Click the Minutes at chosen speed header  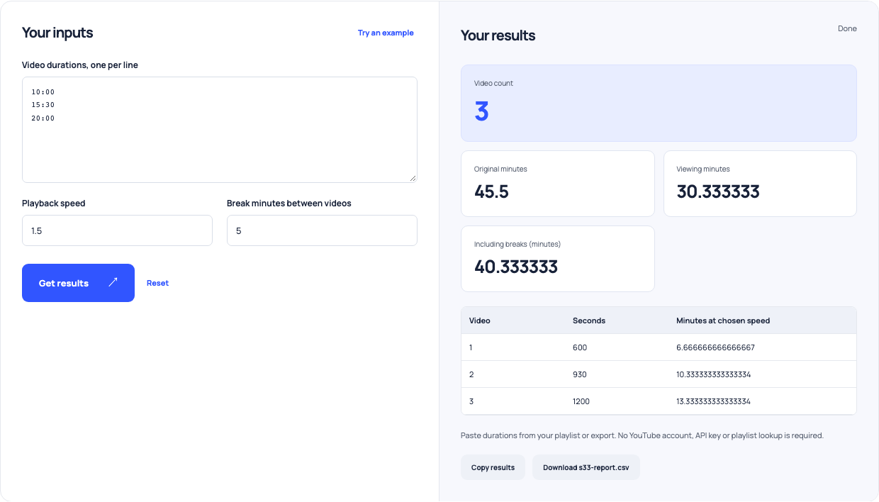[723, 320]
